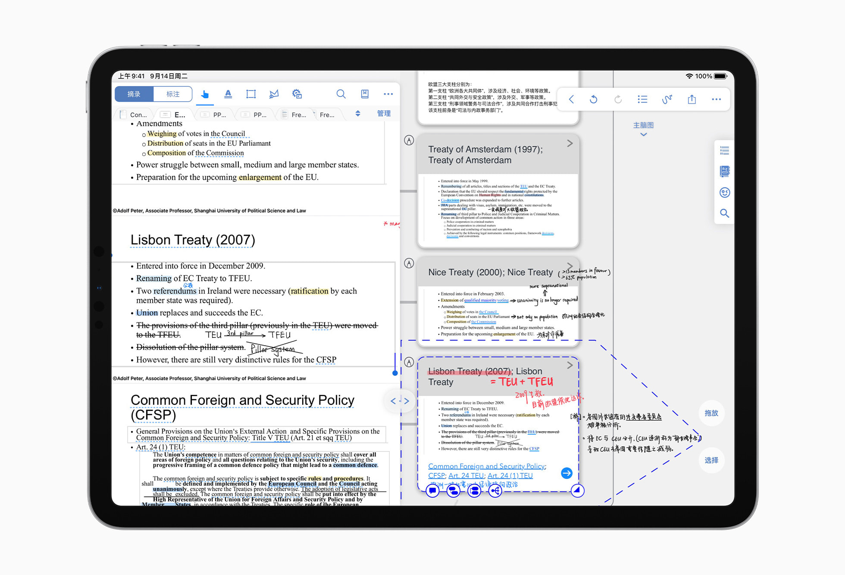Open the document bookmarks icon
The width and height of the screenshot is (845, 575).
[x=365, y=94]
